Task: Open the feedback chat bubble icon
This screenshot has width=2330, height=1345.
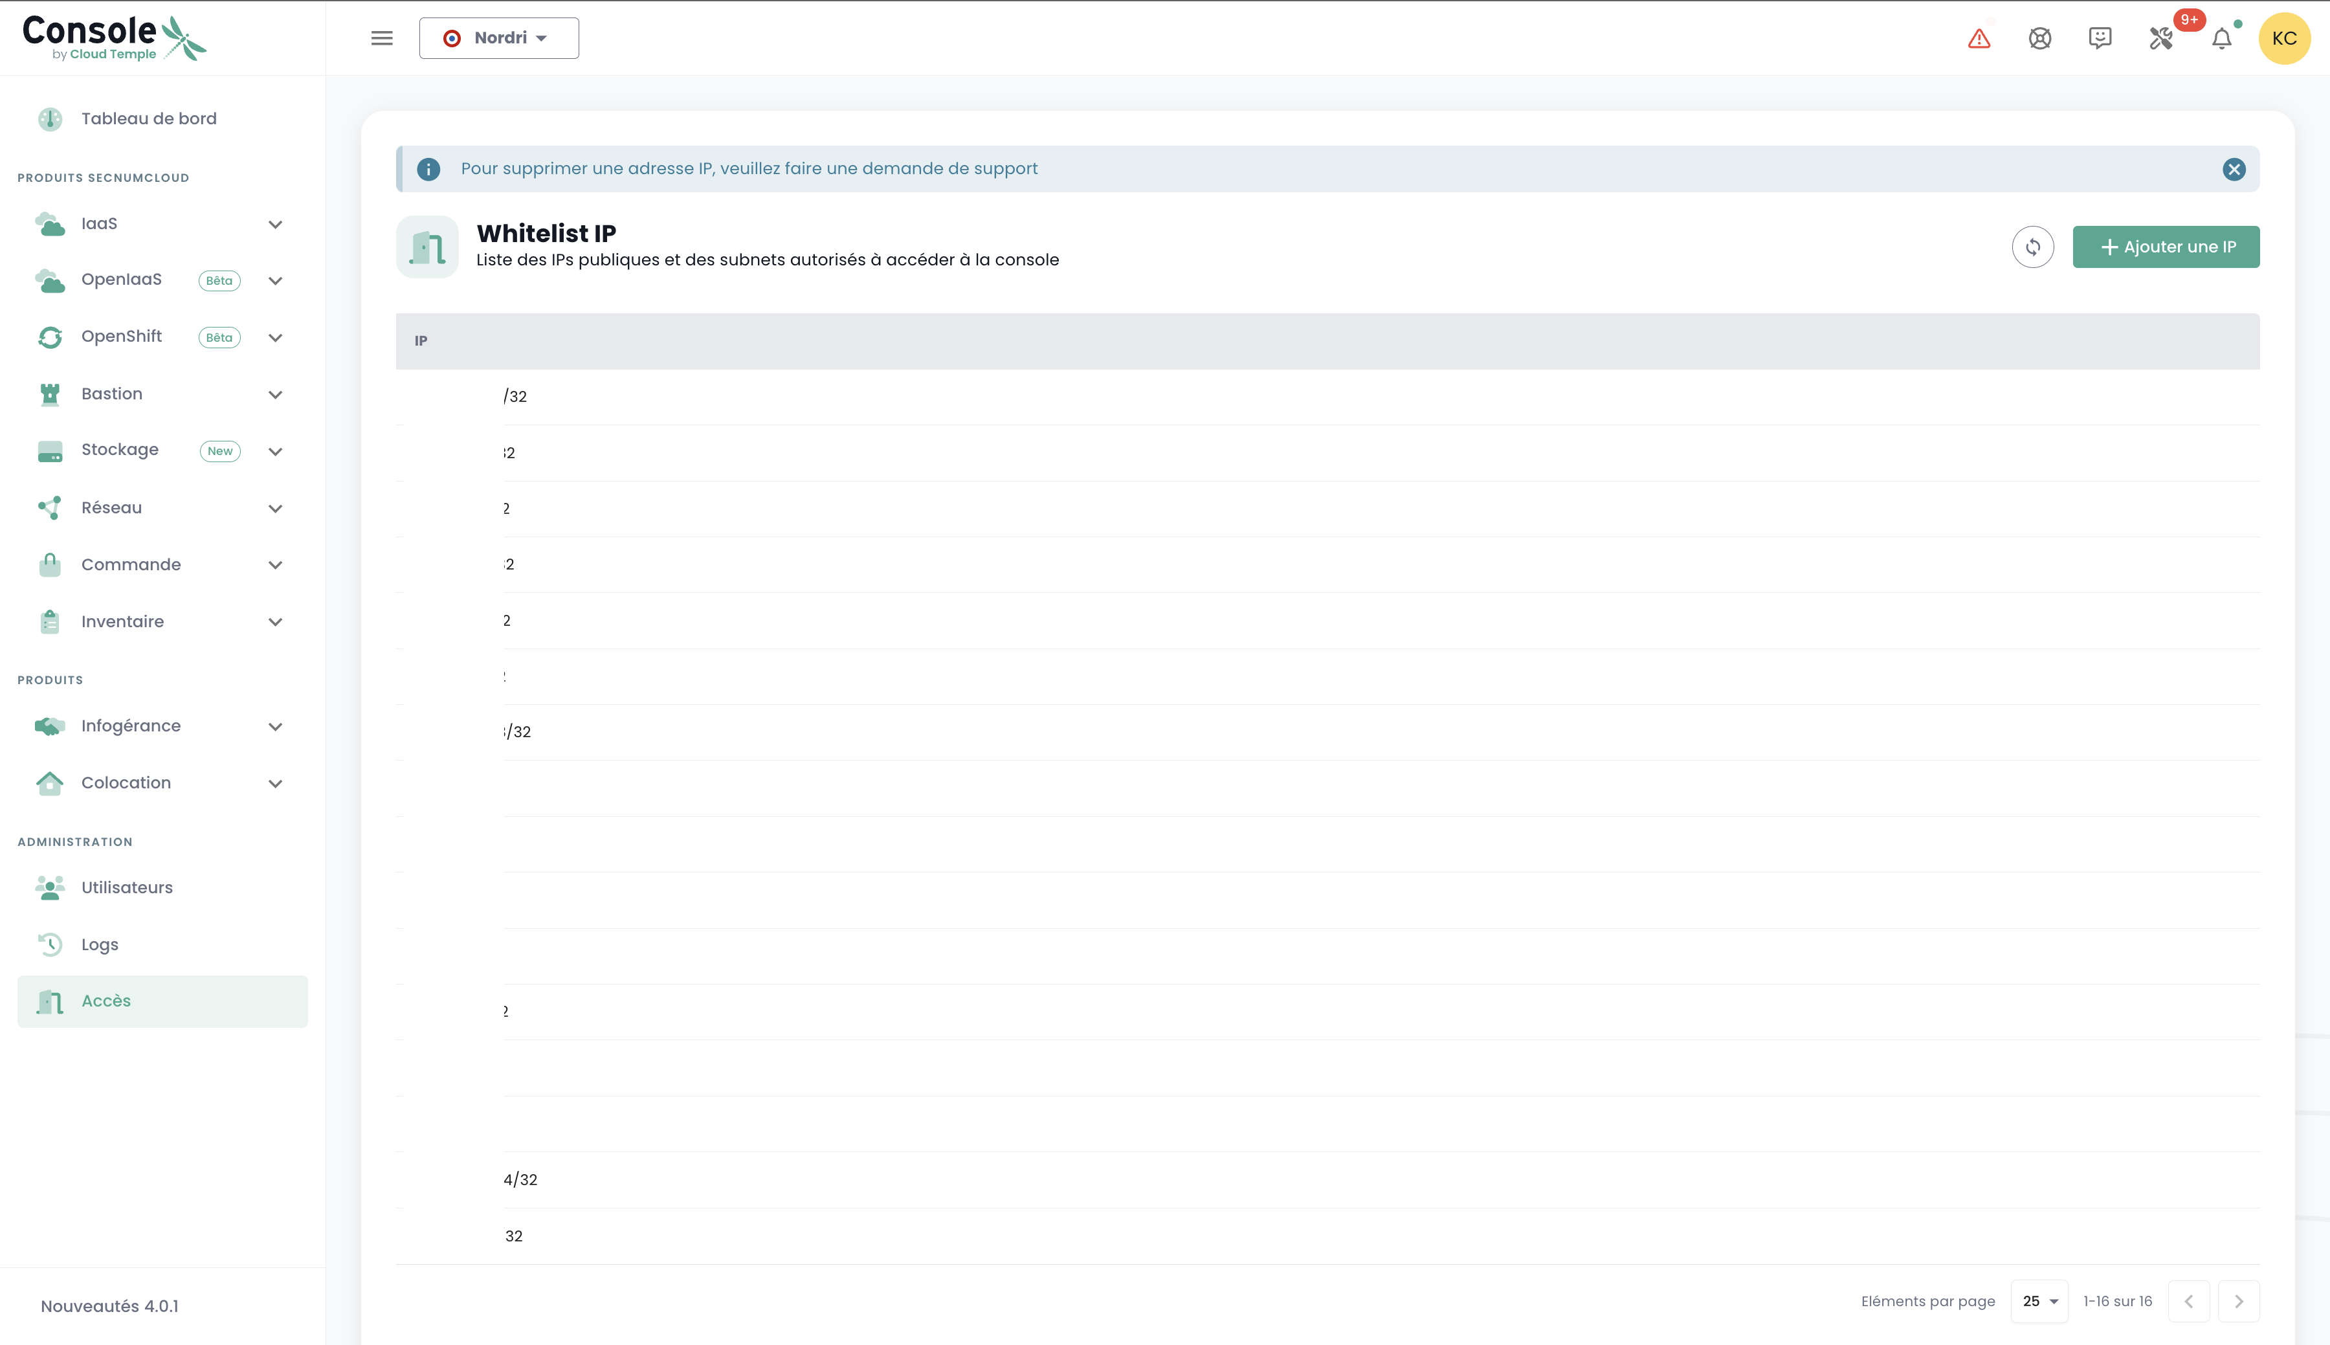Action: [2099, 38]
